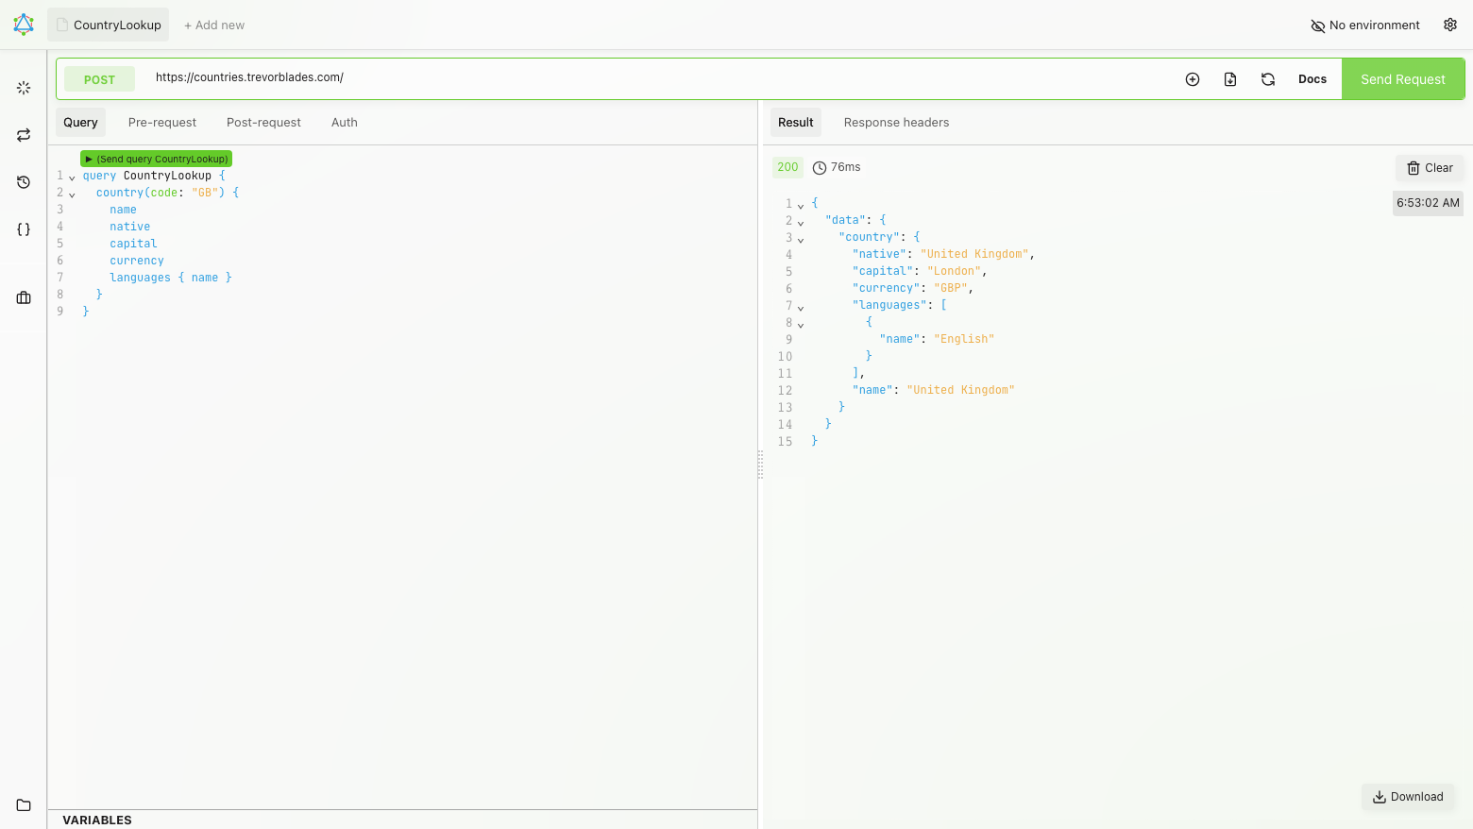Select the Result tab
This screenshot has width=1473, height=829.
796,123
